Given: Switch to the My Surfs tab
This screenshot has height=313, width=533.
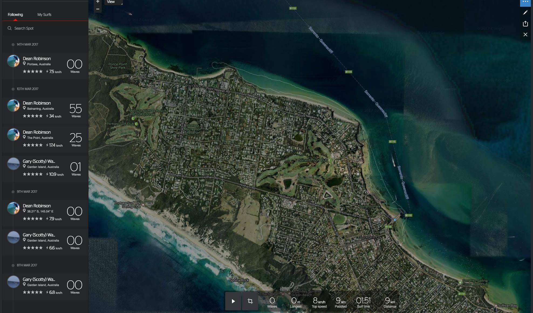Looking at the screenshot, I should click(x=44, y=15).
